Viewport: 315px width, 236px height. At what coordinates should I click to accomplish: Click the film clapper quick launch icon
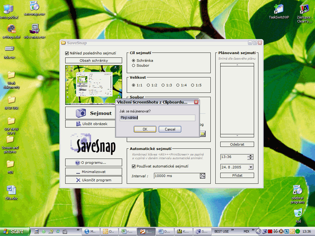click(x=65, y=231)
